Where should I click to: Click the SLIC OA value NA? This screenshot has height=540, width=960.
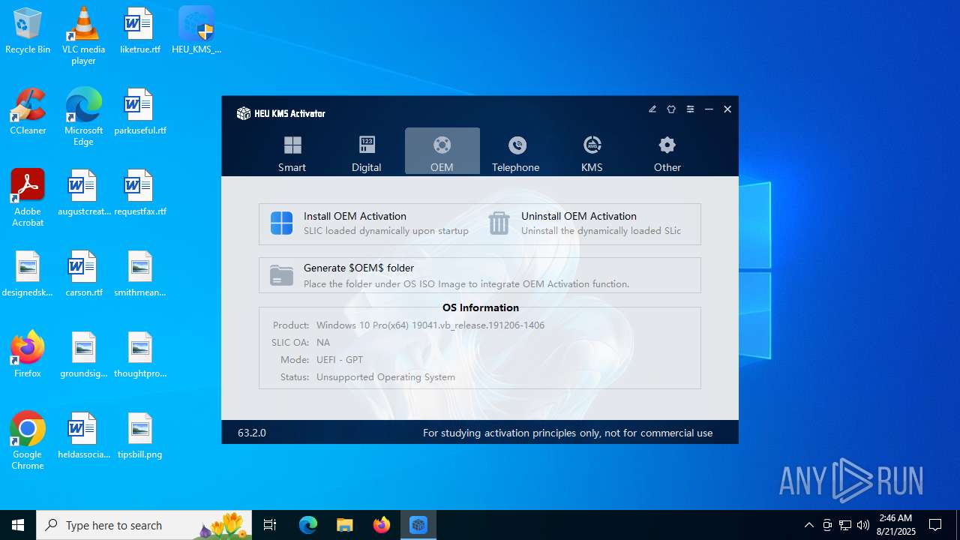tap(323, 343)
